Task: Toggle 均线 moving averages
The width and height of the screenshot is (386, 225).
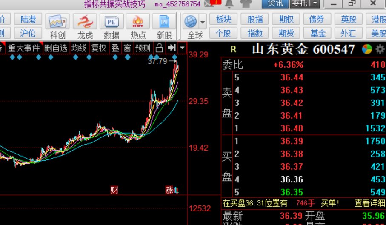Action: [79, 48]
